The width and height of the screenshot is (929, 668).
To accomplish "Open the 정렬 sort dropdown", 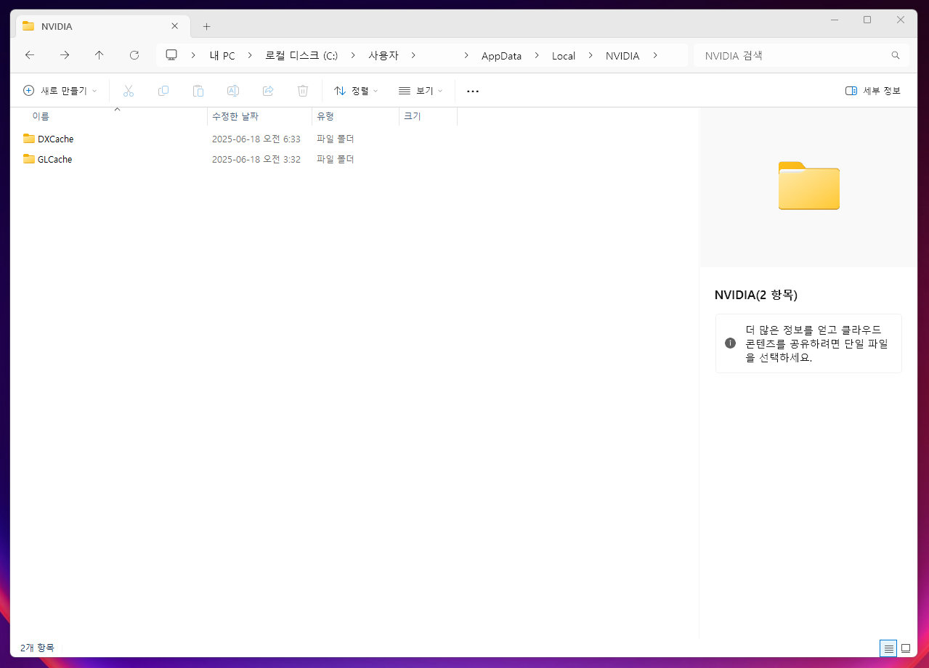I will 356,91.
